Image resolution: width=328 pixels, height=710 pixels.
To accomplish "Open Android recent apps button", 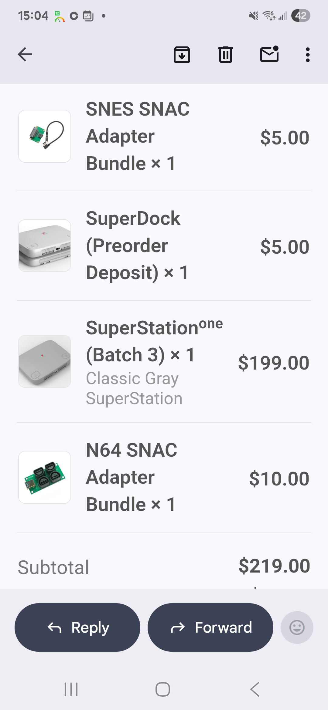I will (x=71, y=689).
